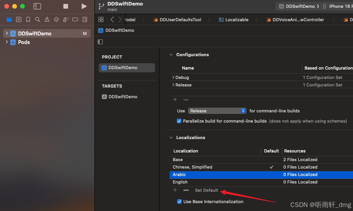Click the Name column header in Configurations
This screenshot has height=211, width=353.
click(x=188, y=68)
